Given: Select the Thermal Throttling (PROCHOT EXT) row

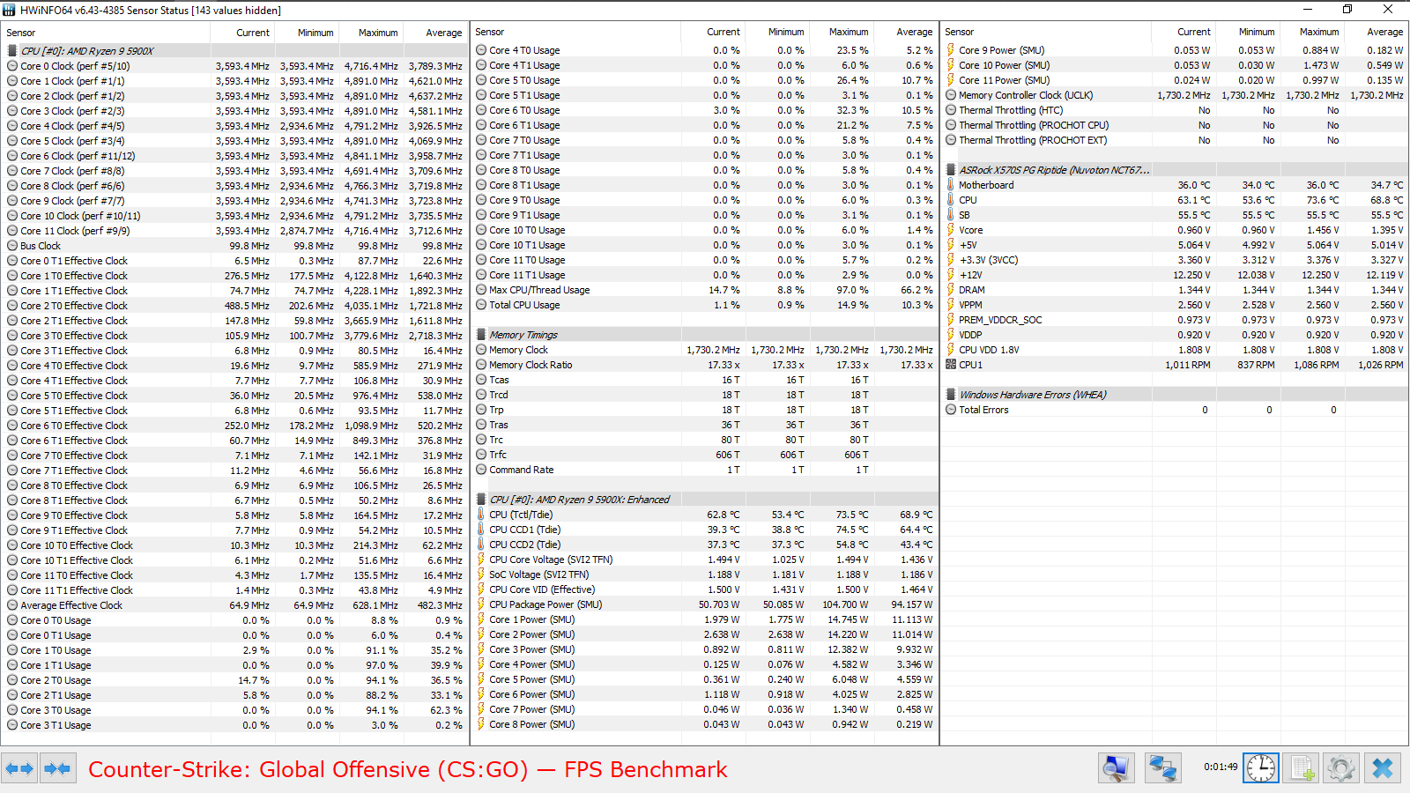Looking at the screenshot, I should 1175,140.
